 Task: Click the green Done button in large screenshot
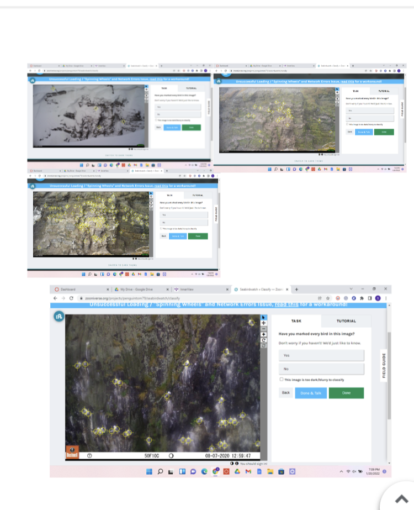pos(347,393)
